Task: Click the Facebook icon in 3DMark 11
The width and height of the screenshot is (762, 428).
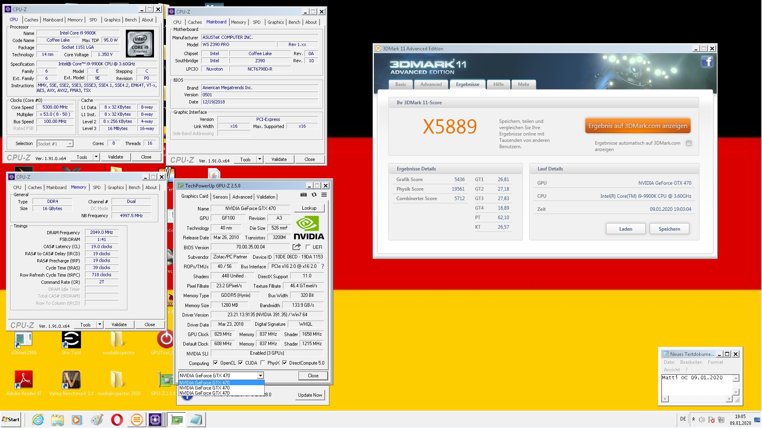Action: click(x=707, y=61)
